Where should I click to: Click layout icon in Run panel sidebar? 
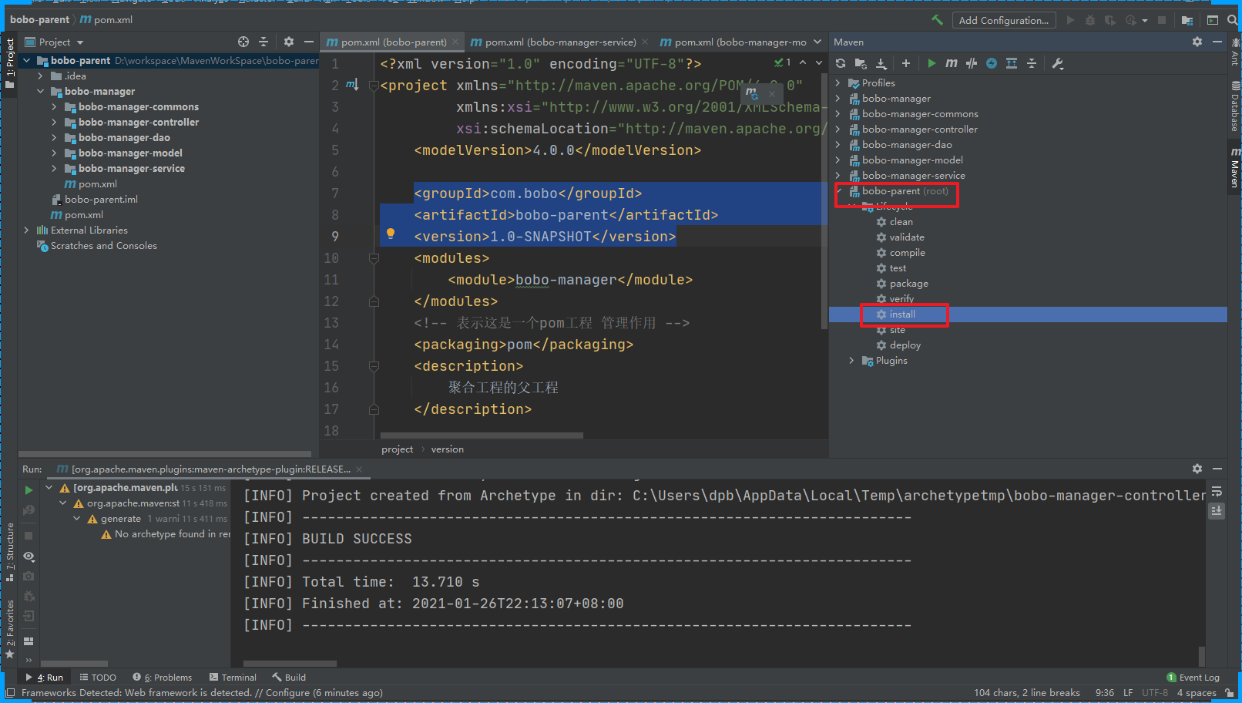coord(29,641)
